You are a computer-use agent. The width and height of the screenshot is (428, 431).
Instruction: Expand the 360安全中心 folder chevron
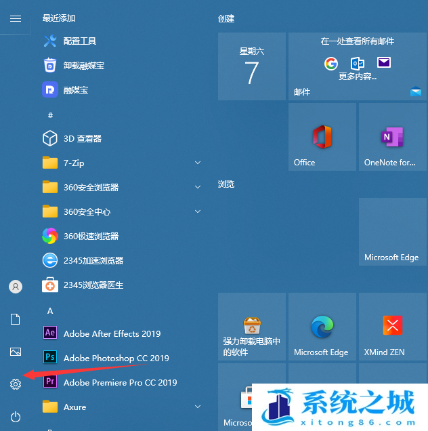tap(198, 211)
